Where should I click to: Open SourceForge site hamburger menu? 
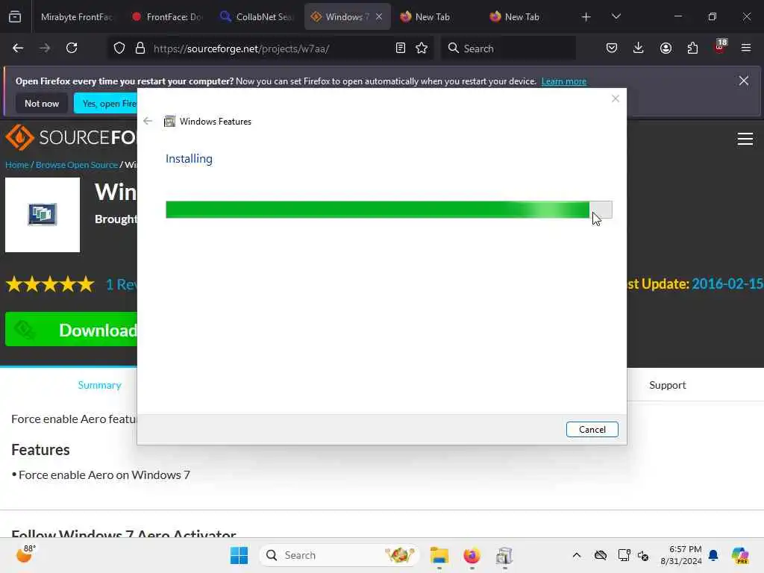pyautogui.click(x=745, y=139)
